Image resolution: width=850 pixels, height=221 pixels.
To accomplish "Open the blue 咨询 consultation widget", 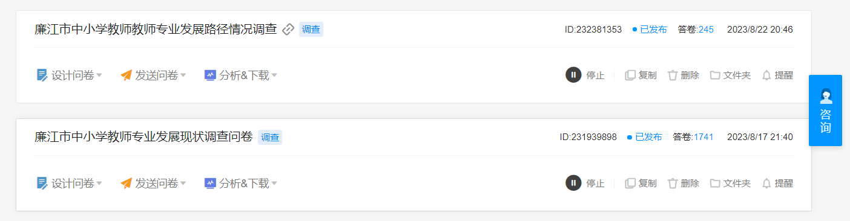I will (825, 110).
